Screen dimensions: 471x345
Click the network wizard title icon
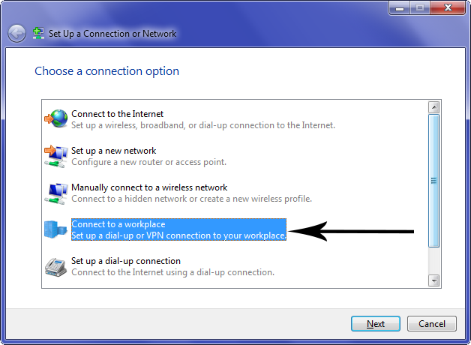tap(38, 33)
